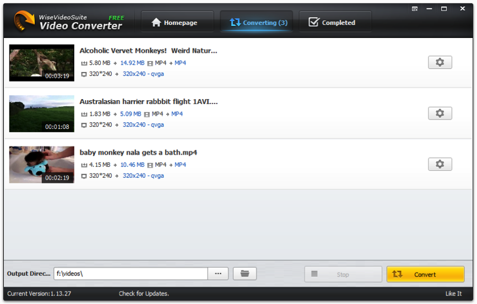The width and height of the screenshot is (477, 304).
Task: Open the title bar menu icon
Action: pos(415,9)
